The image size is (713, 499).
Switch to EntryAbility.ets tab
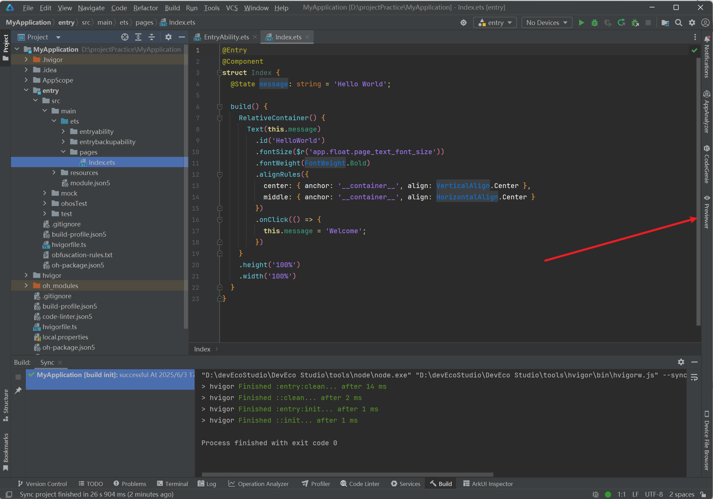pos(226,37)
